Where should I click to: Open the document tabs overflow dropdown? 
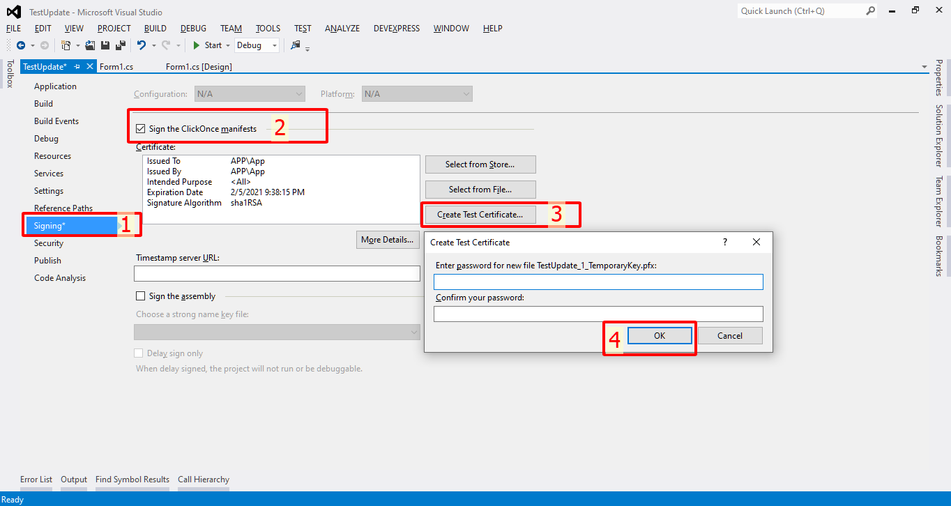click(x=925, y=67)
